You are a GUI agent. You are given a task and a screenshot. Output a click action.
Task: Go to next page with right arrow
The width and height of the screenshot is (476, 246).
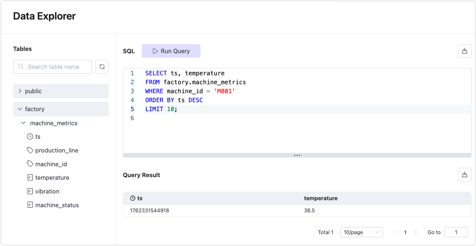click(x=416, y=232)
